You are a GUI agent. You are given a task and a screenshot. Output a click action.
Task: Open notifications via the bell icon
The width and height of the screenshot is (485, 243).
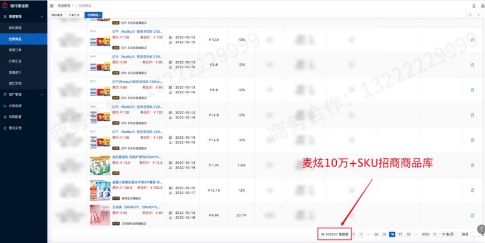click(x=474, y=6)
